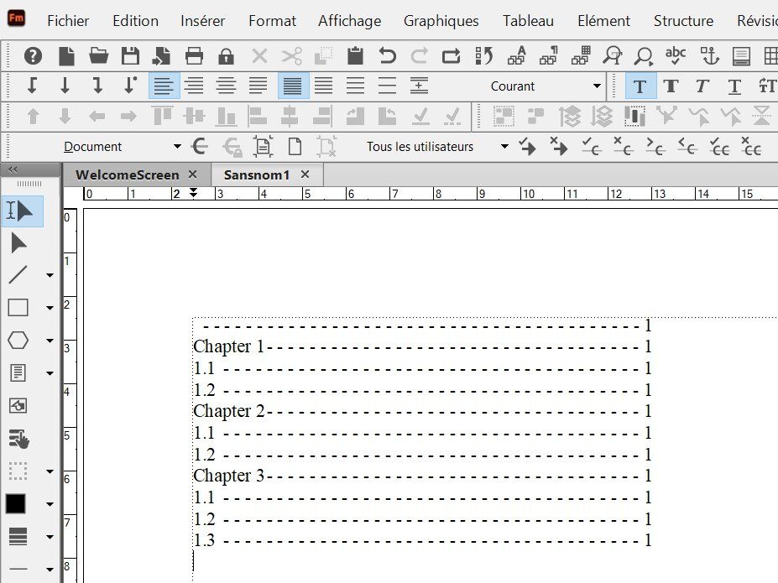Toggle the single line spacing button

point(292,86)
